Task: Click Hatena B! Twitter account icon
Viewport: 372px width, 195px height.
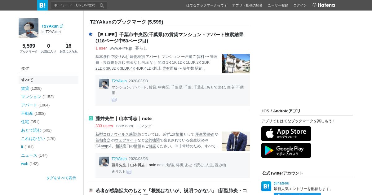Action: pyautogui.click(x=266, y=186)
